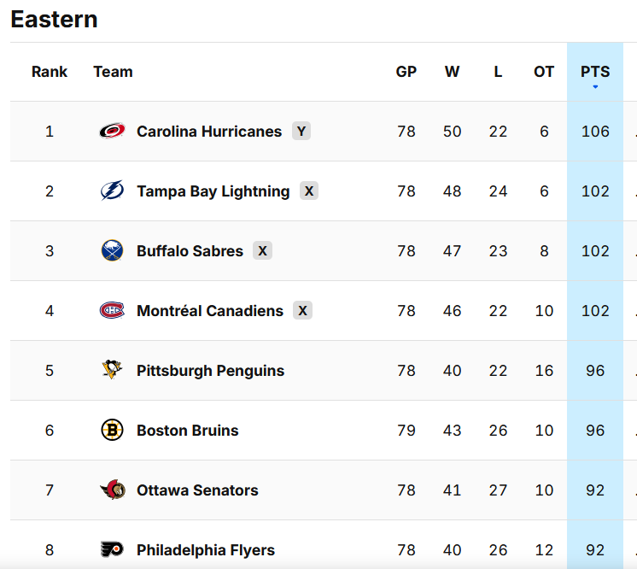Click the Boston Bruins logo icon
This screenshot has width=637, height=569.
click(x=112, y=431)
